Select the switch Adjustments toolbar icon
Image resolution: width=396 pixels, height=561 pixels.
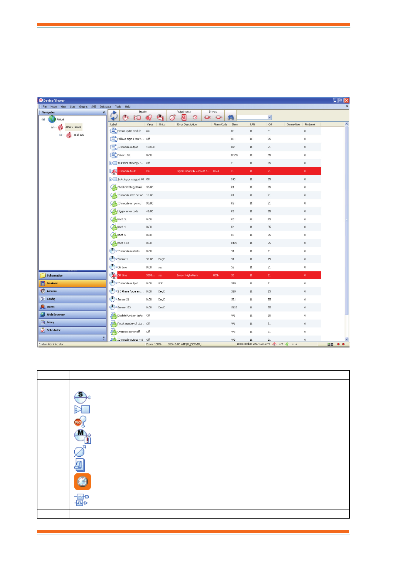(183, 118)
